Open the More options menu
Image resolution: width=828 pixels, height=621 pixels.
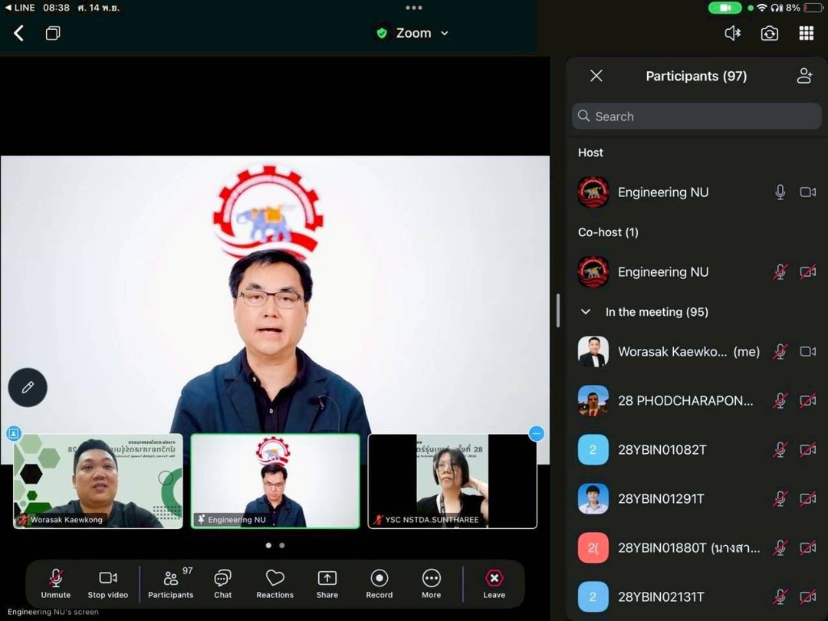pyautogui.click(x=431, y=584)
